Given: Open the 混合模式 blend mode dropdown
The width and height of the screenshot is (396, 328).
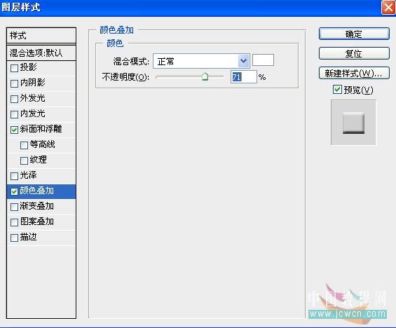Looking at the screenshot, I should pyautogui.click(x=201, y=61).
